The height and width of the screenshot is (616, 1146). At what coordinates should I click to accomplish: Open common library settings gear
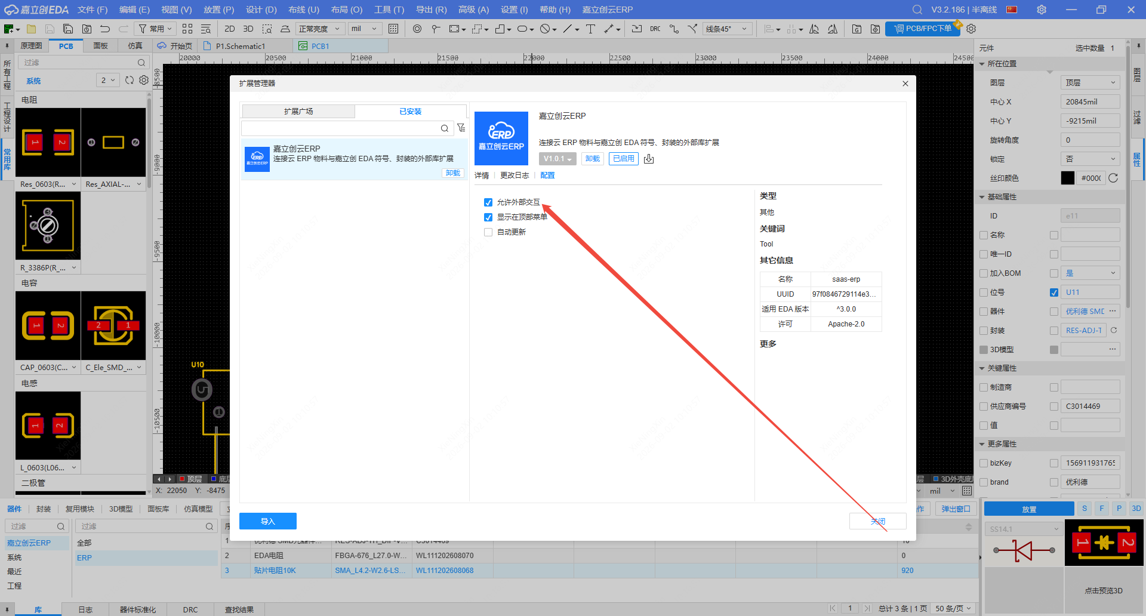coord(144,80)
